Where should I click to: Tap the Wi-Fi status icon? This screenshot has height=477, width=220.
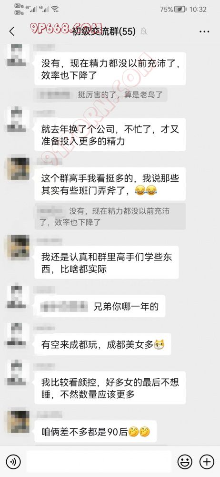pyautogui.click(x=55, y=10)
